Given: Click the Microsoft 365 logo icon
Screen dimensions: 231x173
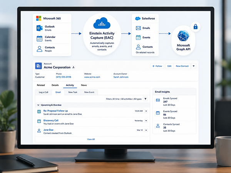Looking at the screenshot, I should tap(39, 18).
